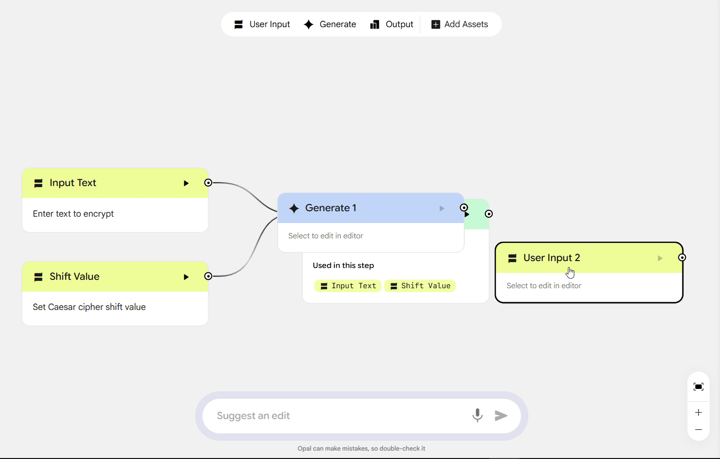The height and width of the screenshot is (459, 720).
Task: Select the Shift Value chip in Generate step
Action: pyautogui.click(x=420, y=286)
